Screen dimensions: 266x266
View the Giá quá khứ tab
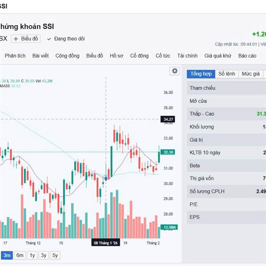218,56
